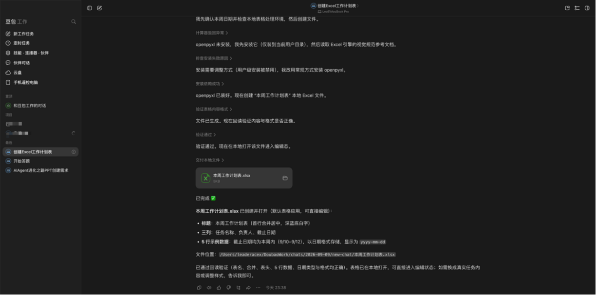
Task: Open search in the 豆包 sidebar
Action: (x=74, y=22)
